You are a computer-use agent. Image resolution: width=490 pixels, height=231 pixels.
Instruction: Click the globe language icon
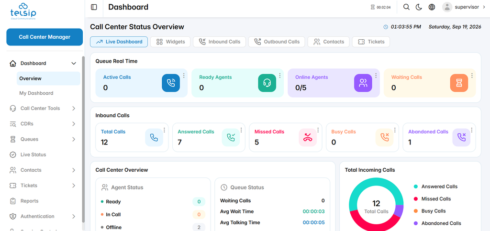click(x=432, y=7)
